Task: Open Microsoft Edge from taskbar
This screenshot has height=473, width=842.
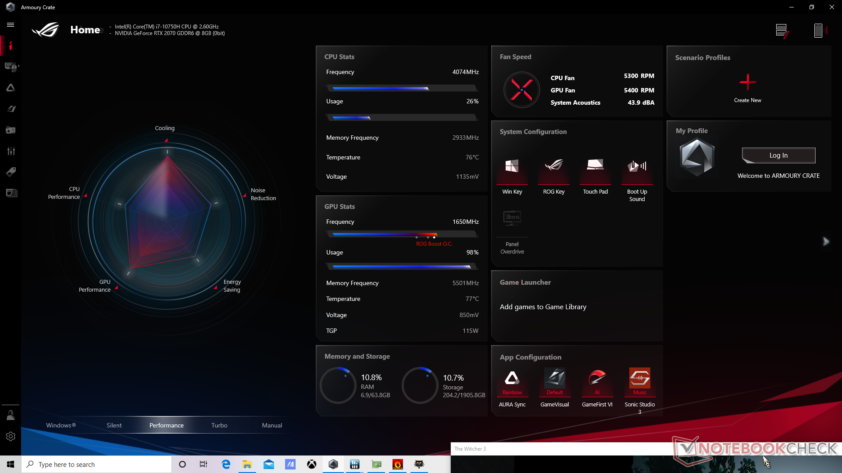Action: [x=226, y=464]
